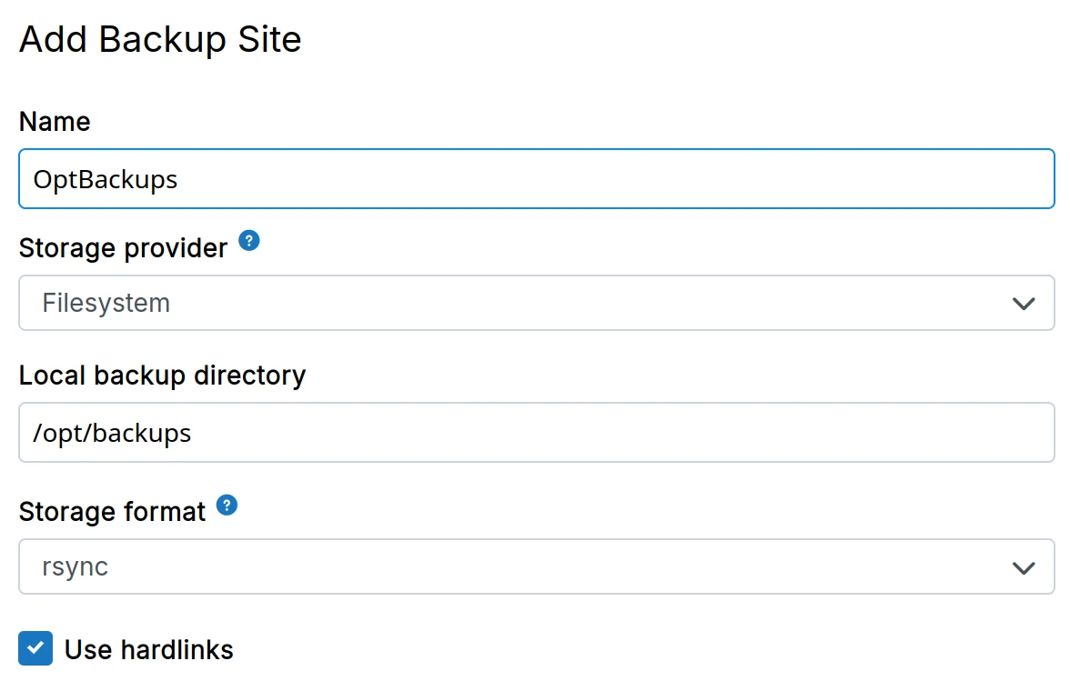Expand the Storage format dropdown arrow

click(x=1024, y=567)
